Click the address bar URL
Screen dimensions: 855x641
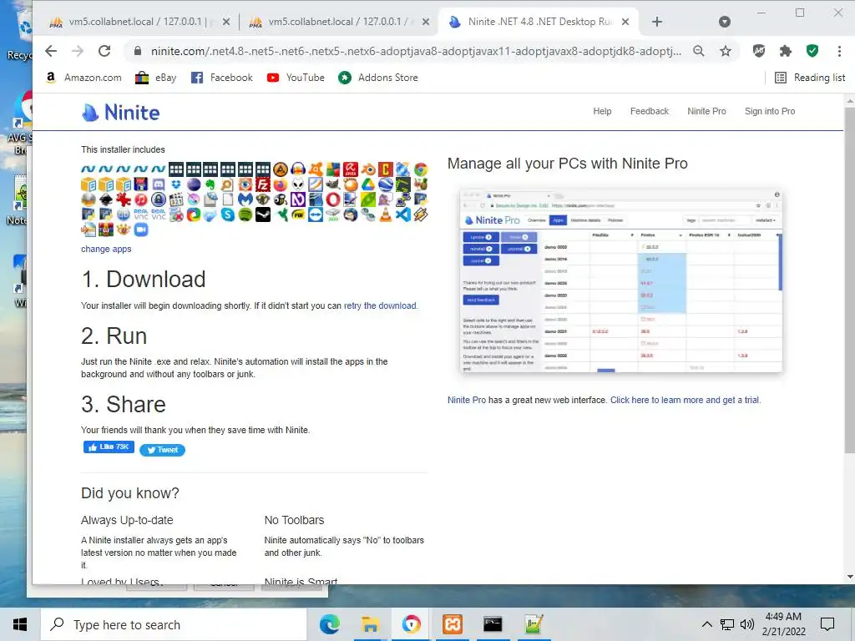pyautogui.click(x=416, y=51)
